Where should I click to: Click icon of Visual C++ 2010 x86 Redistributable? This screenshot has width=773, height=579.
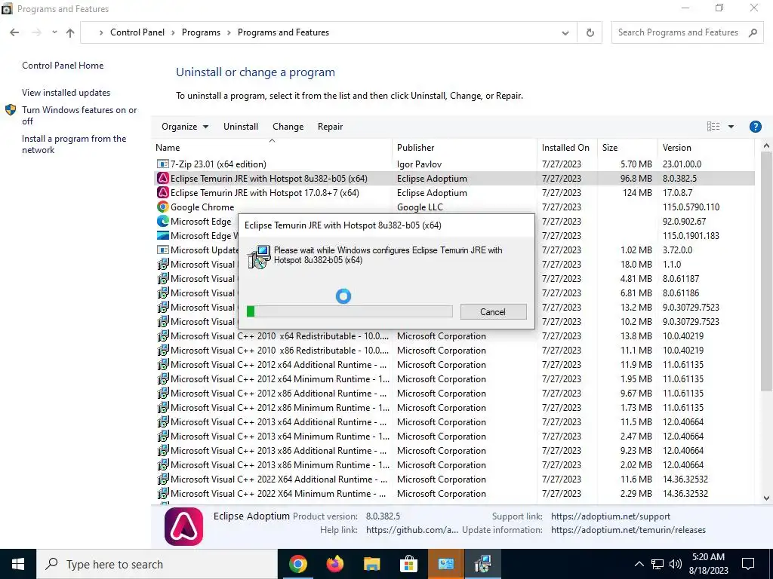[x=163, y=350]
